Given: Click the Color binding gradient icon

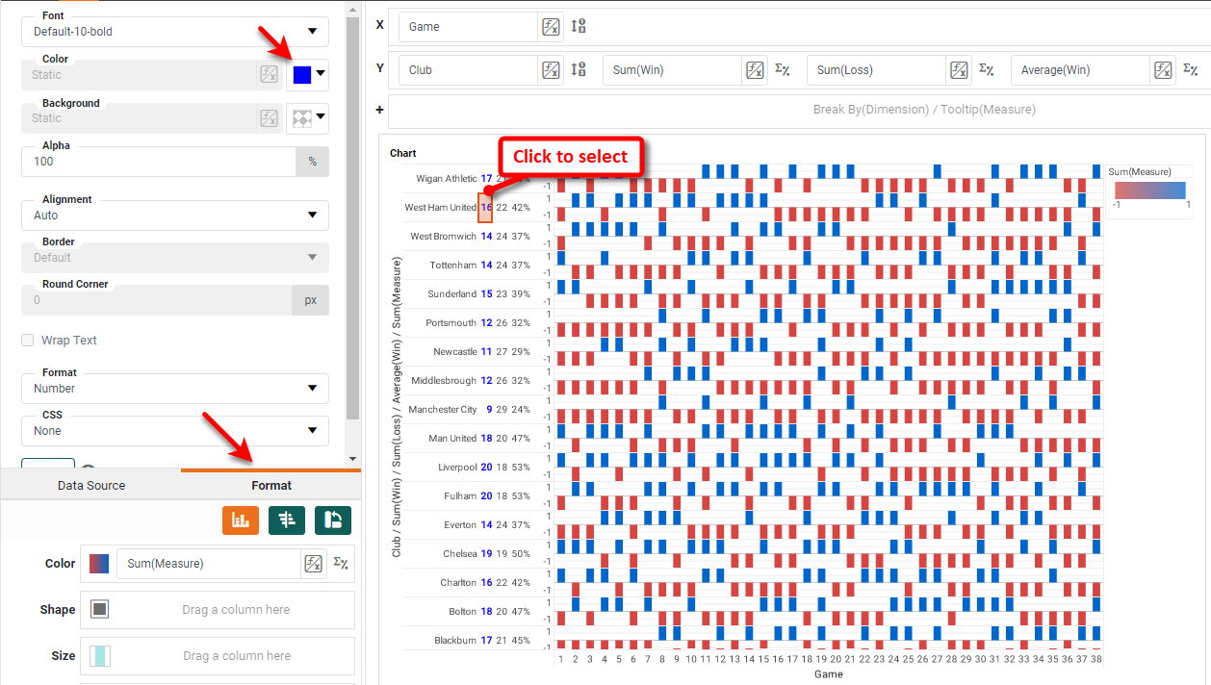Looking at the screenshot, I should (99, 564).
